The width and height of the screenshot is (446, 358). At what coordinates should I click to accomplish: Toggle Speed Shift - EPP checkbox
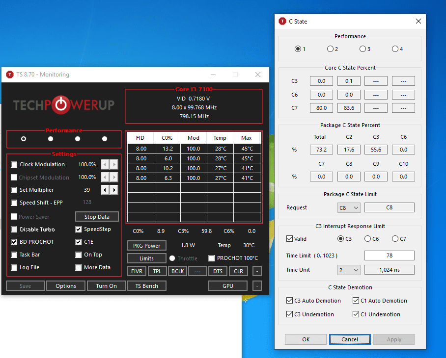click(x=14, y=203)
